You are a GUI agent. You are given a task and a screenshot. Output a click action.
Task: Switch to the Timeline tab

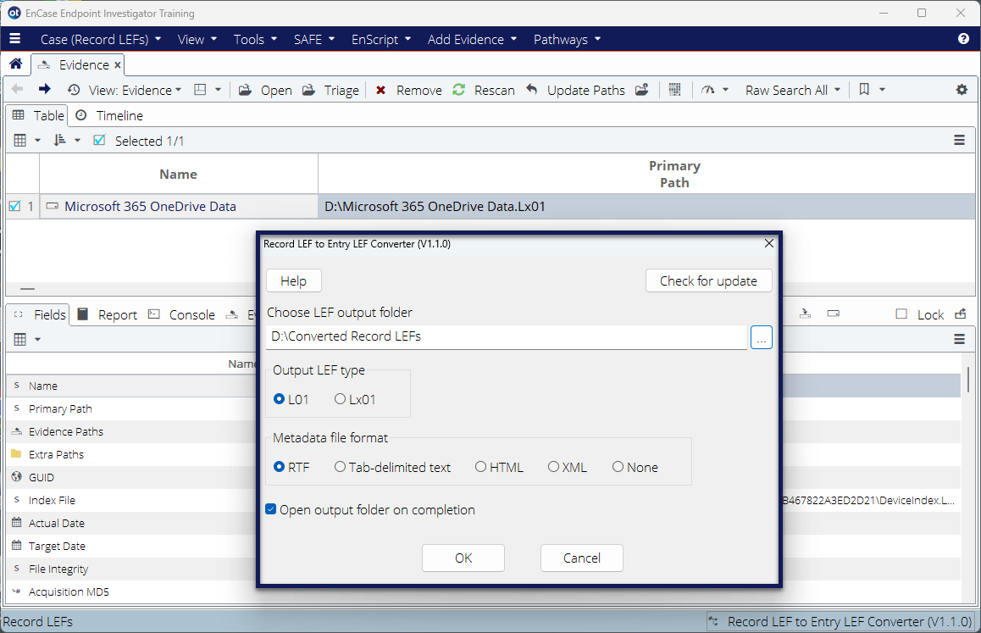[109, 115]
